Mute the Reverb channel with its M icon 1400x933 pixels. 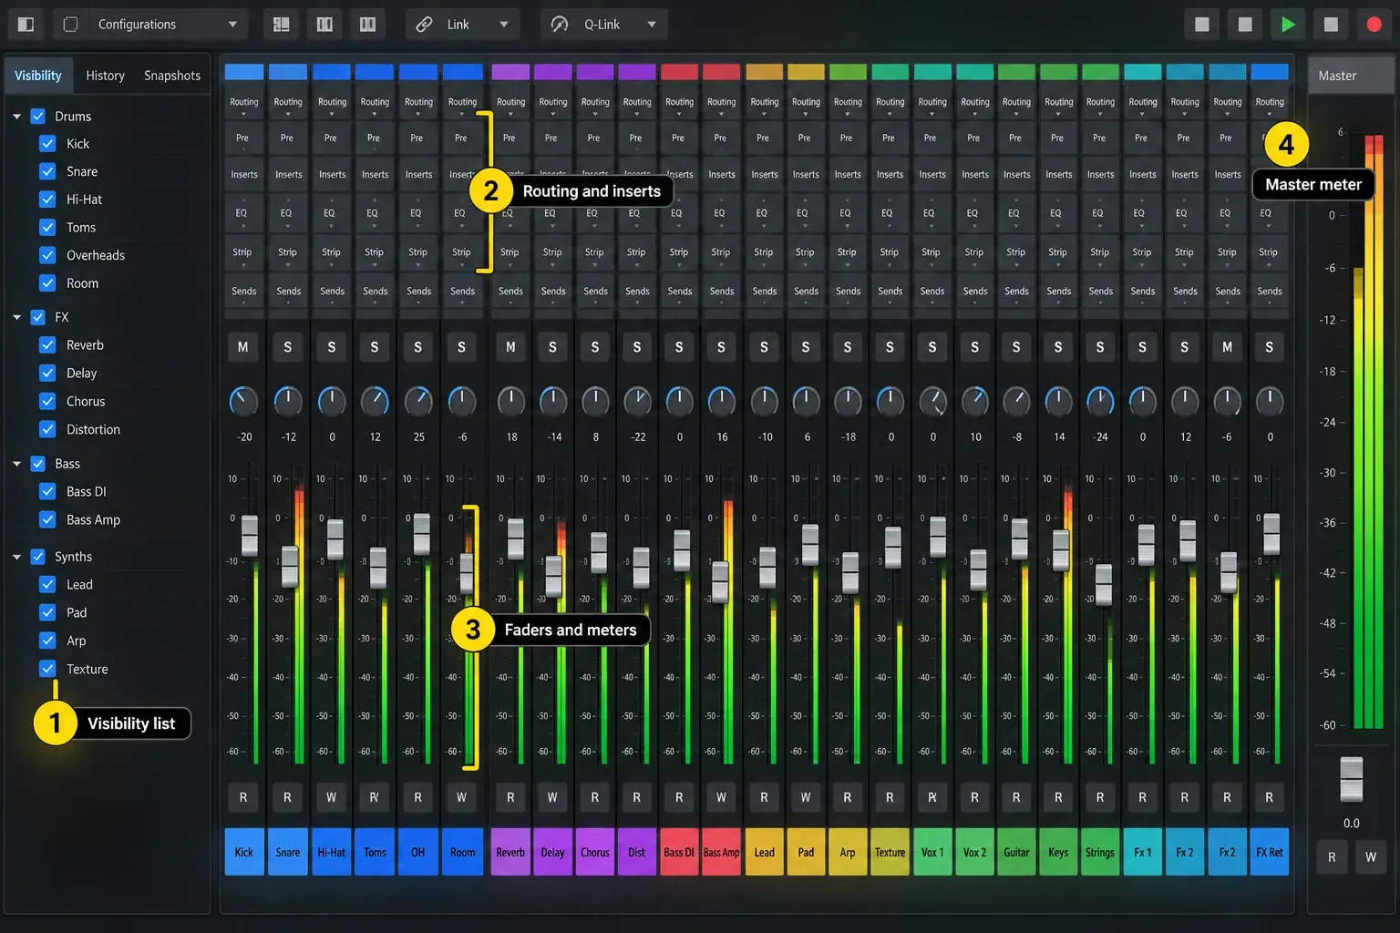(x=510, y=347)
